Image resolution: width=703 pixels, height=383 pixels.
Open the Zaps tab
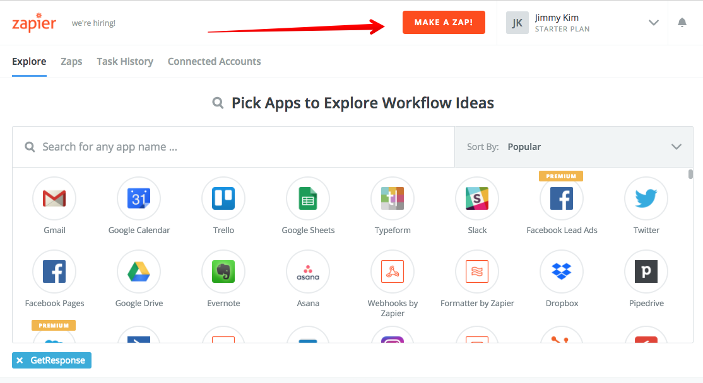tap(72, 61)
